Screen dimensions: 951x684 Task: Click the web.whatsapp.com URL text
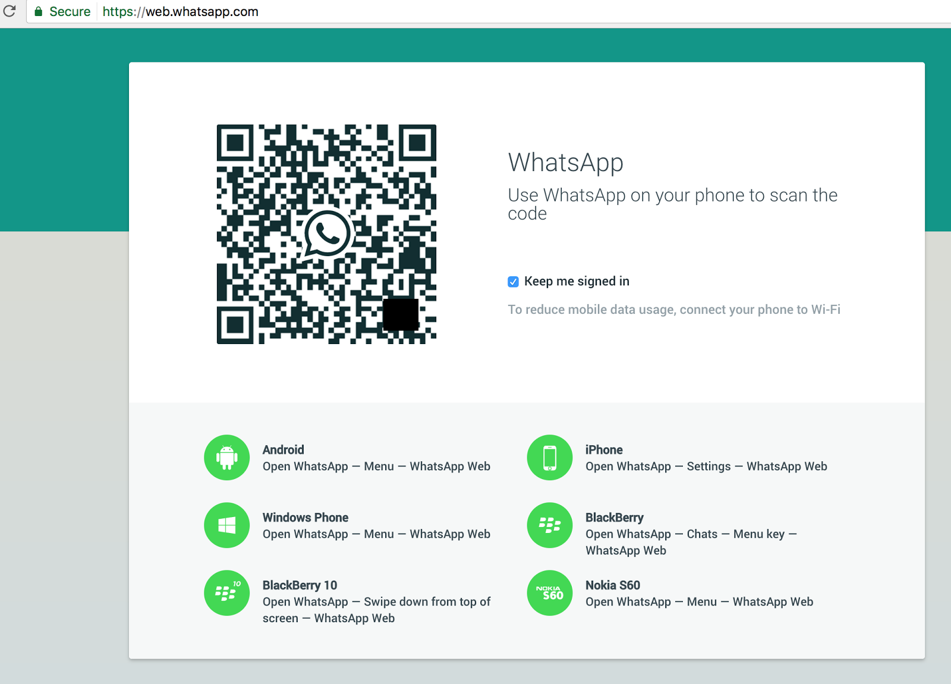coord(180,11)
